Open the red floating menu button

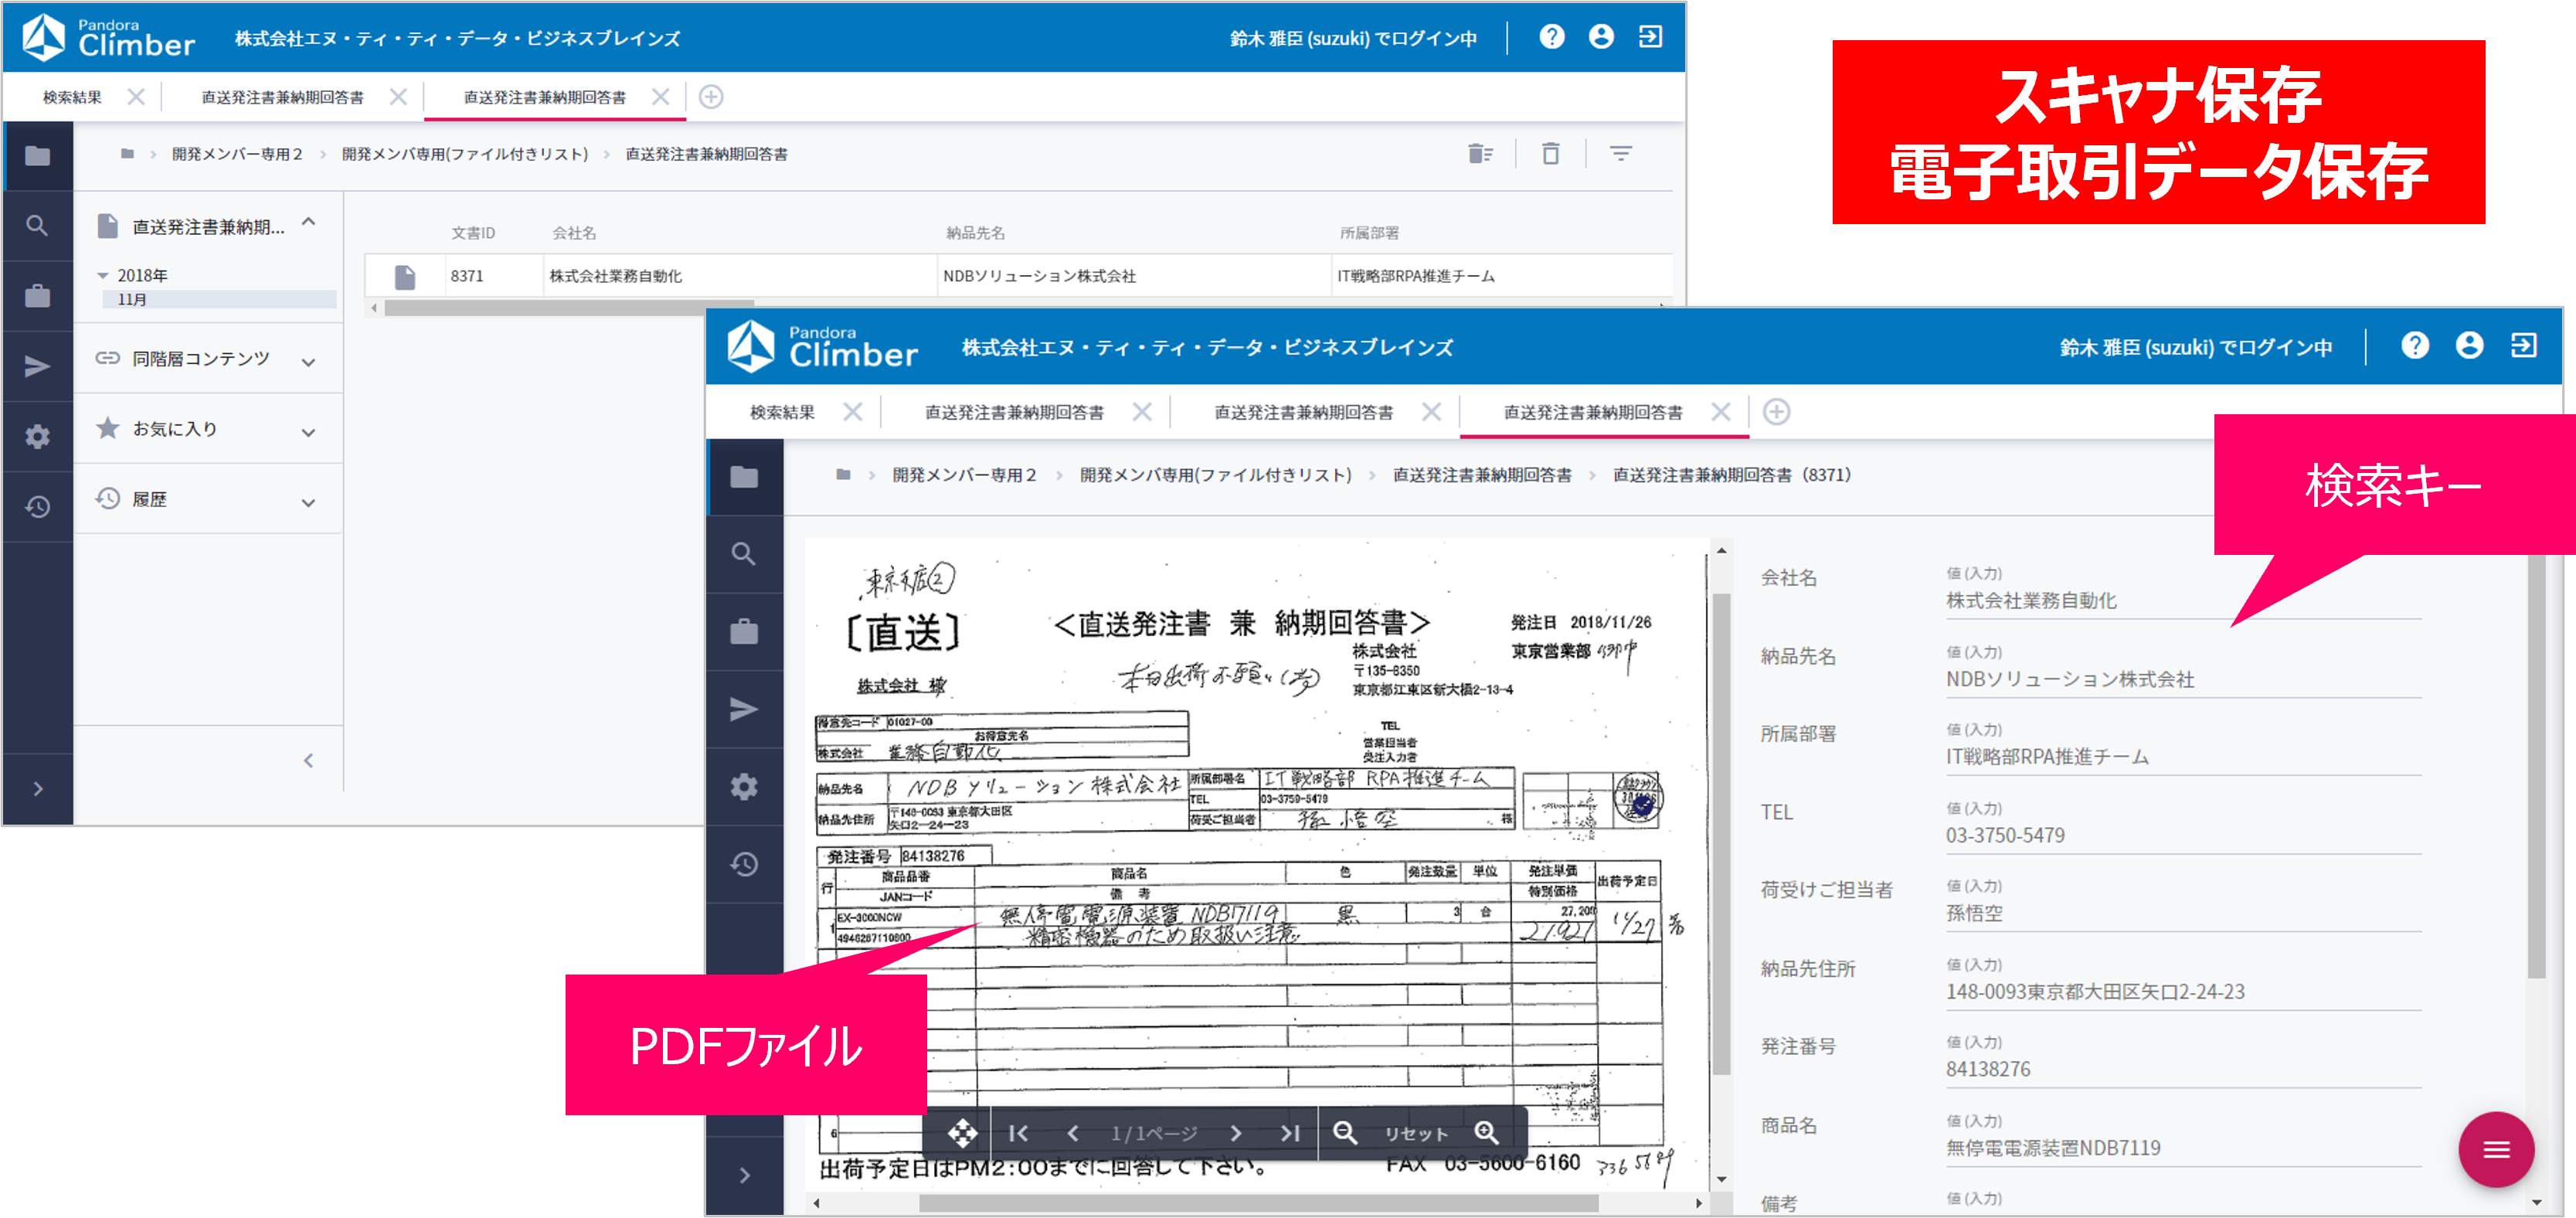pyautogui.click(x=2496, y=1149)
